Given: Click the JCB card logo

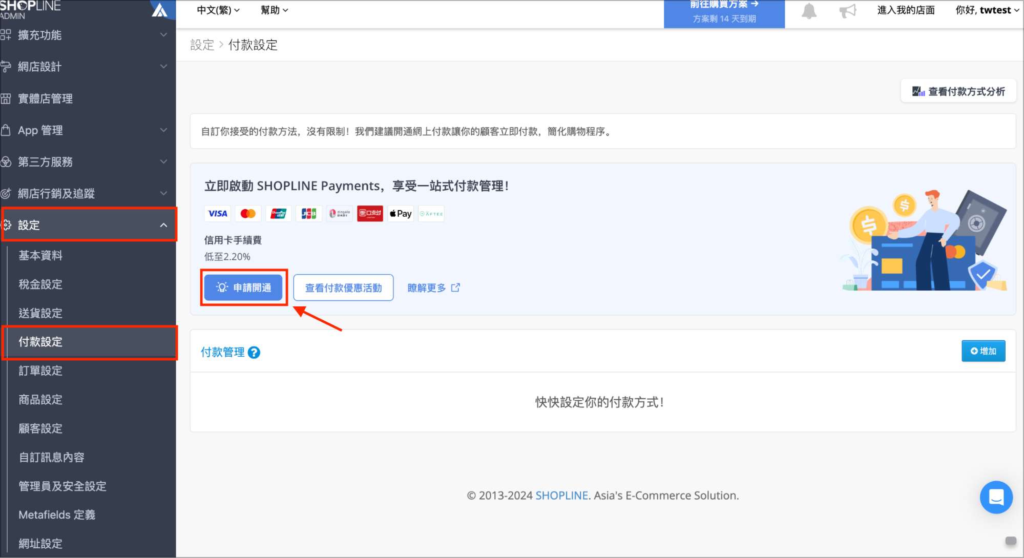Looking at the screenshot, I should (309, 214).
